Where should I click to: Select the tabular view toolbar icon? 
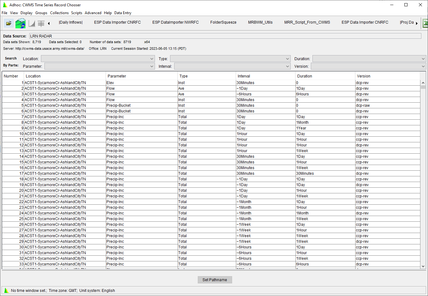[x=41, y=23]
